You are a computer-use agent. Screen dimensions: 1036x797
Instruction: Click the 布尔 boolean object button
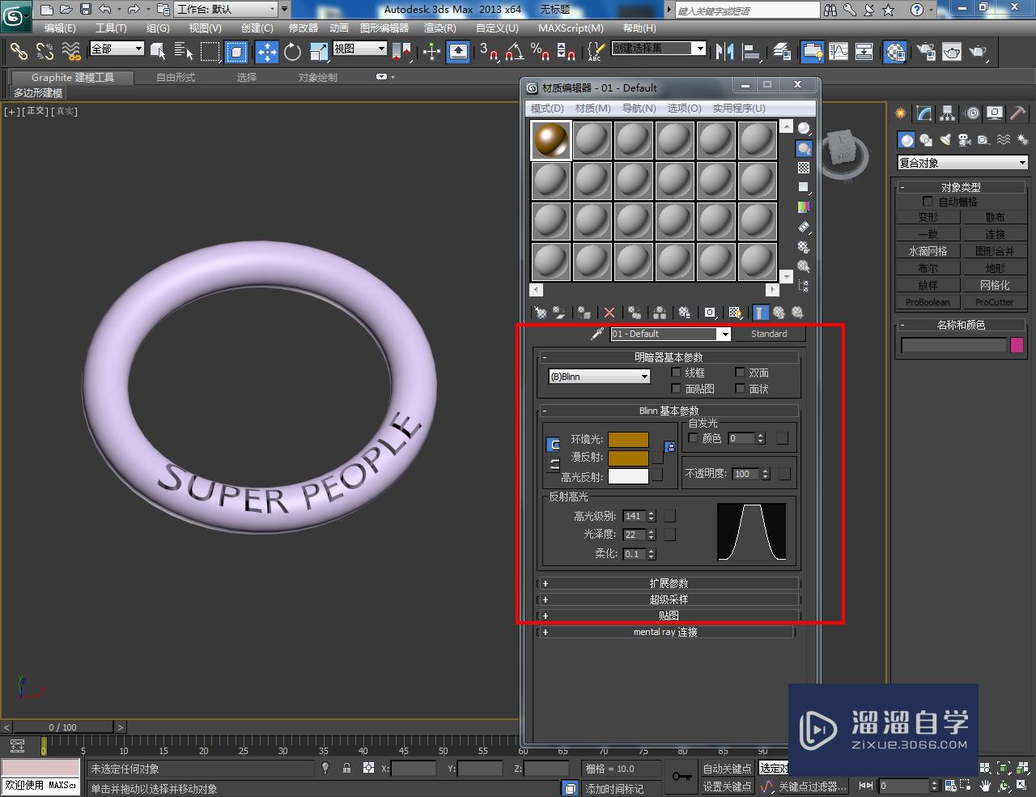(928, 268)
